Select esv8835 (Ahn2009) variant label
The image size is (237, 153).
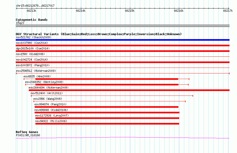tap(37, 76)
